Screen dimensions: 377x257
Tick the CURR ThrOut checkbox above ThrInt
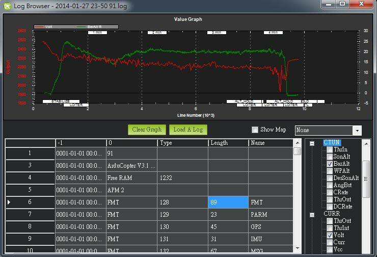pos(330,221)
